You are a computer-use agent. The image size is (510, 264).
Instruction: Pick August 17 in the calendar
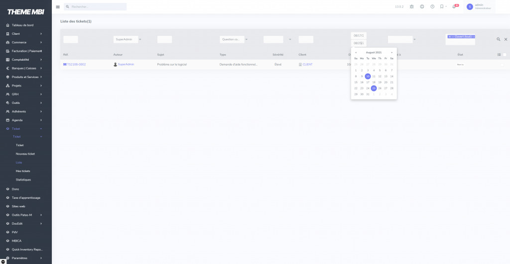[x=368, y=83]
